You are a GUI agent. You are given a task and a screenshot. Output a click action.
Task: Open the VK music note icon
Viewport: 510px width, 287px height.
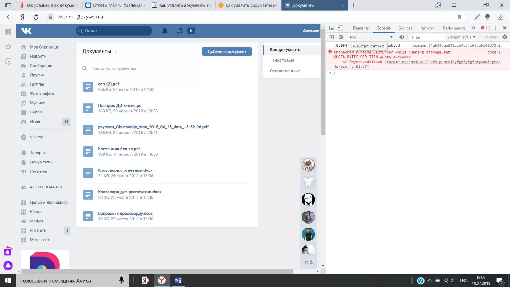click(180, 31)
